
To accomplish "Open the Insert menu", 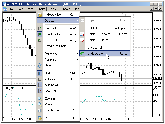I will click(x=30, y=9).
